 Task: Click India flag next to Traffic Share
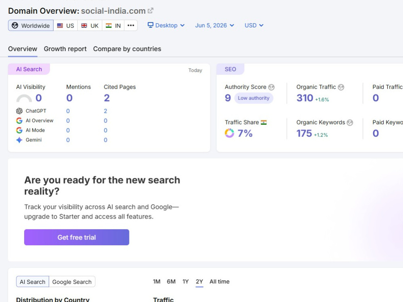[x=264, y=122]
